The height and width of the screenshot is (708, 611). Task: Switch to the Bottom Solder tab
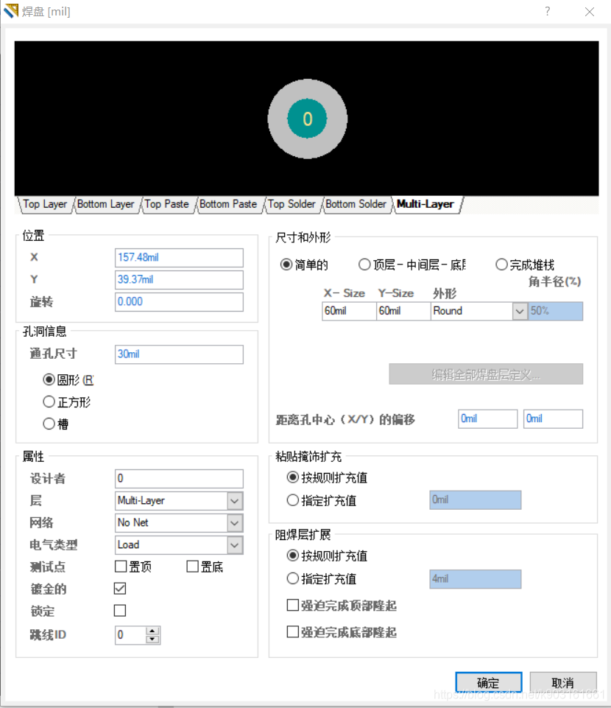tap(356, 204)
